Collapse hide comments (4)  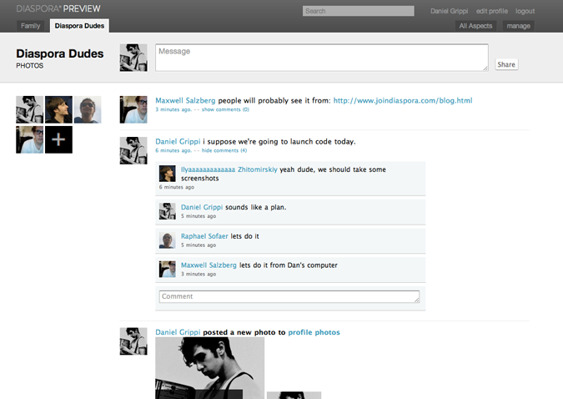[x=224, y=150]
